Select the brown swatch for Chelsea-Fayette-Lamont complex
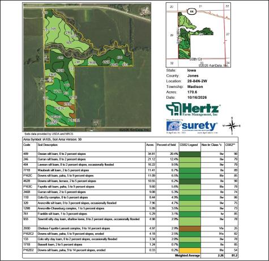 coord(190,229)
